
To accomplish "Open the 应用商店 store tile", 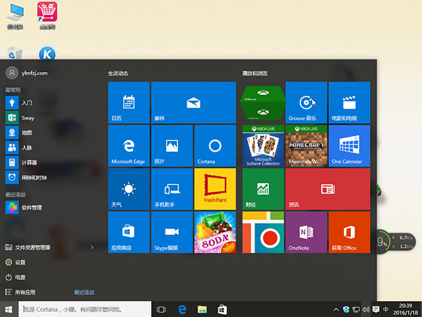I will (129, 232).
